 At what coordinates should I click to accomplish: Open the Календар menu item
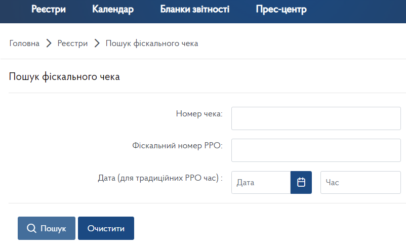pos(113,9)
